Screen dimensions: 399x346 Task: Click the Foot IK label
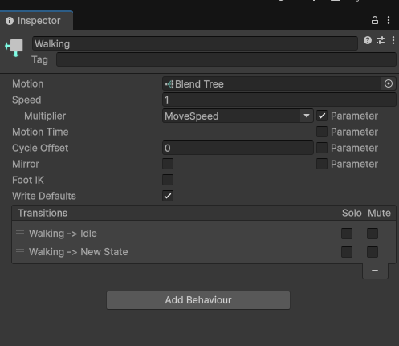point(28,180)
